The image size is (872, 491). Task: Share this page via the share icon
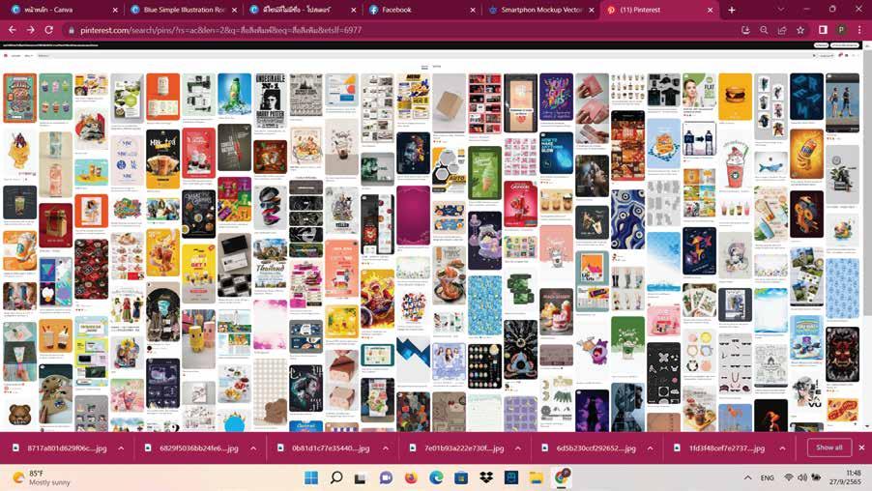pos(782,30)
